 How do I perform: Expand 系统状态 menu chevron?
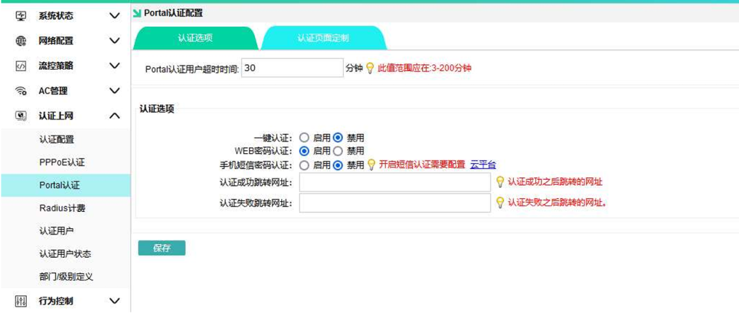pyautogui.click(x=114, y=16)
